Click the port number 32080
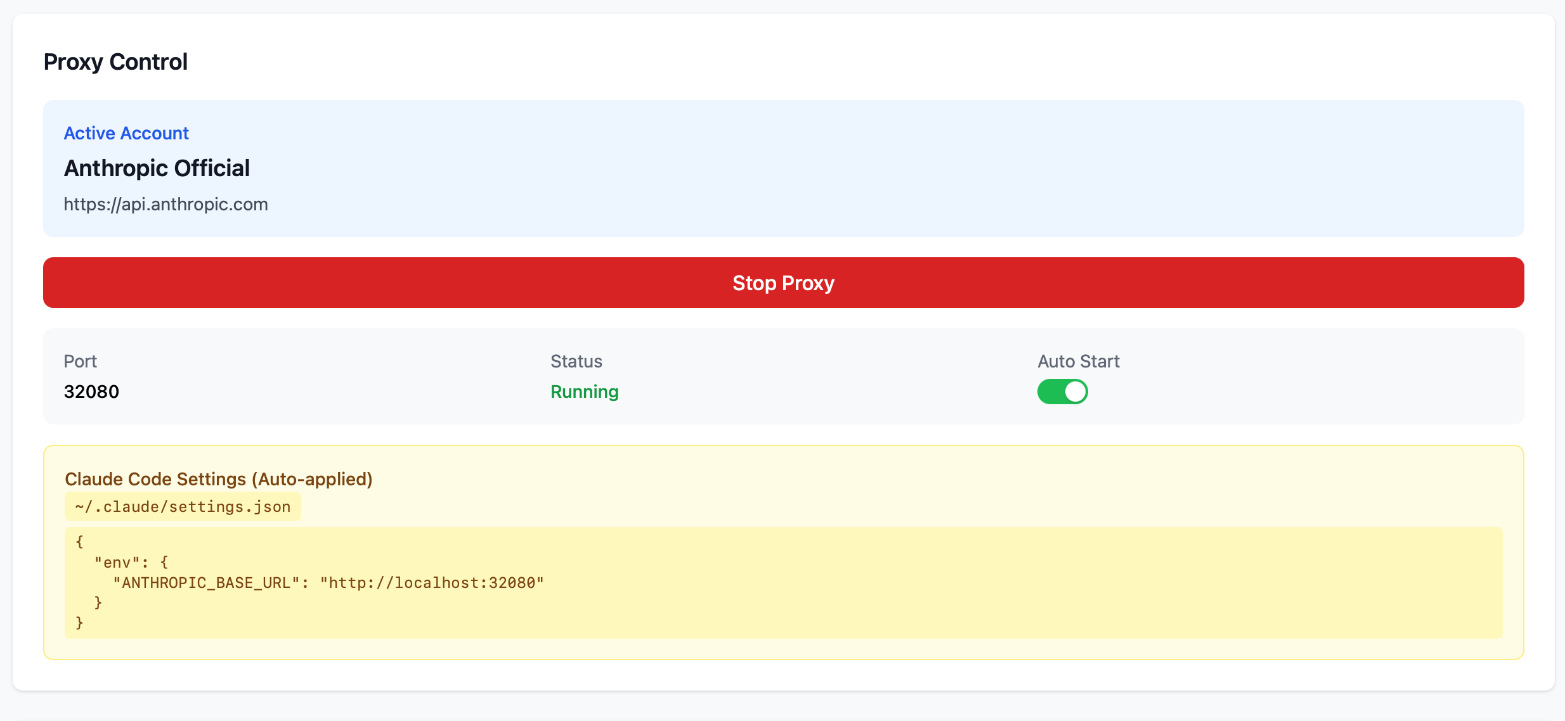This screenshot has width=1565, height=721. coord(91,392)
